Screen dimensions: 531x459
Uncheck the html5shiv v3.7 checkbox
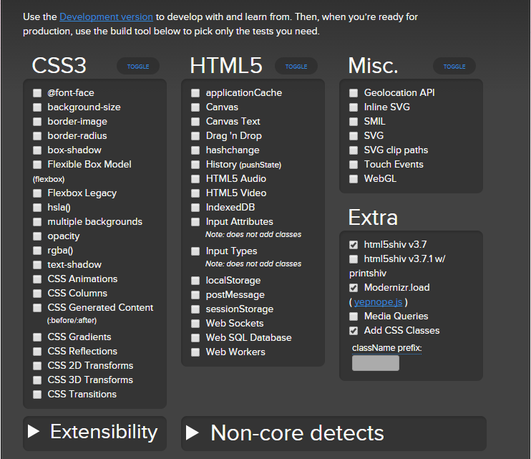coord(354,245)
